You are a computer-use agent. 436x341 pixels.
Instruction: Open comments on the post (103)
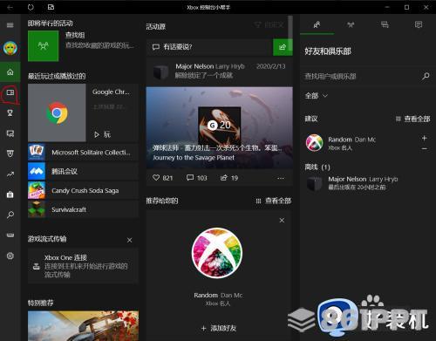point(197,178)
